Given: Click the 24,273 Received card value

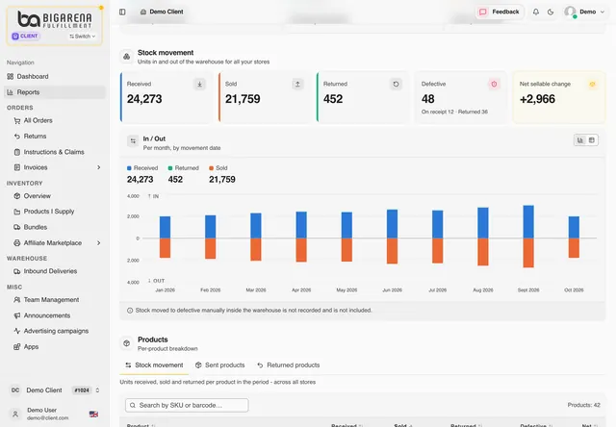Looking at the screenshot, I should coord(144,99).
